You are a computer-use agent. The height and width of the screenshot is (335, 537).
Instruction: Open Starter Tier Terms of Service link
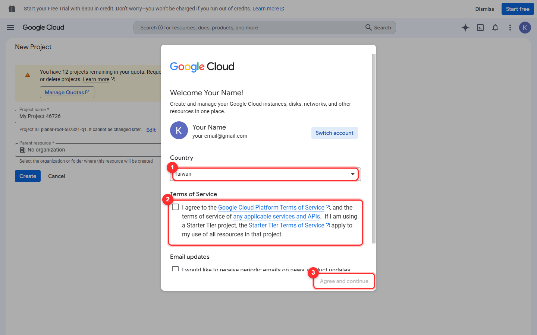pyautogui.click(x=289, y=225)
